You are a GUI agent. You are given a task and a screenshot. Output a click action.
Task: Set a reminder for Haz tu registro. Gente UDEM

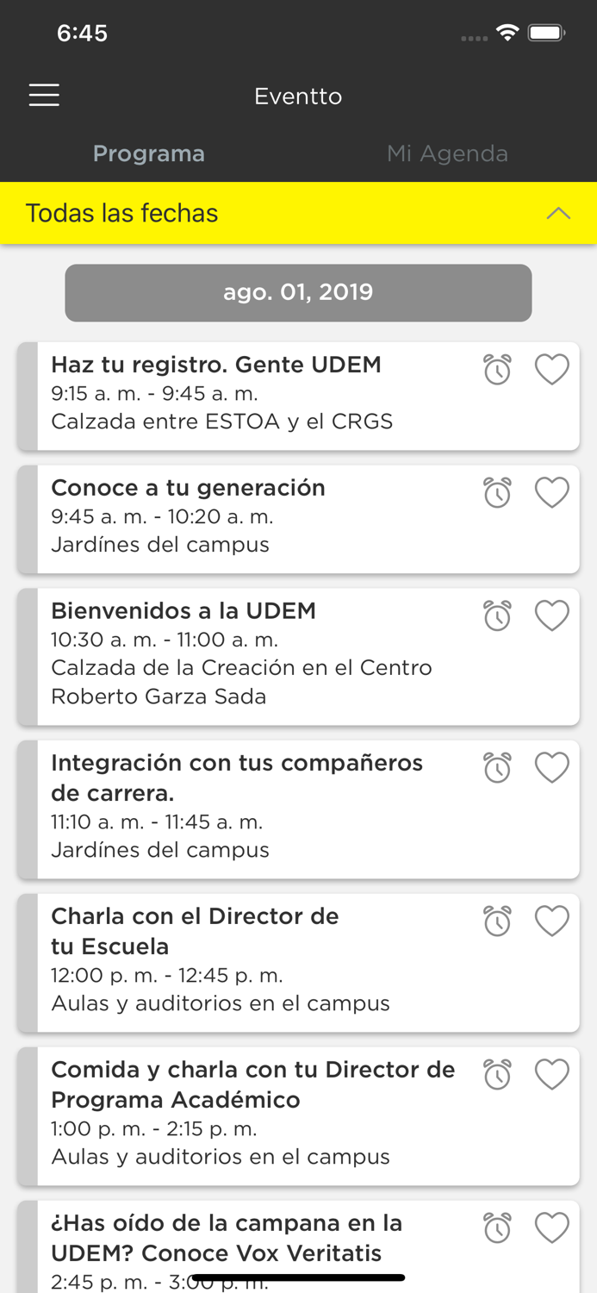tap(497, 368)
